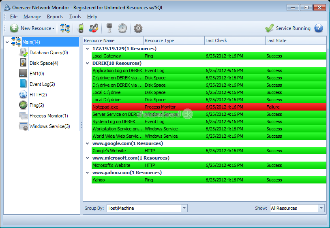Click the Disk Space hard drive icon
This screenshot has height=228, width=330.
[23, 63]
